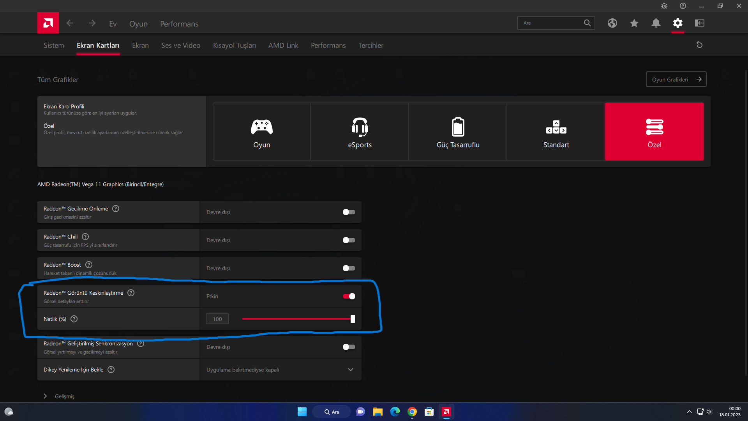Expand the Gelişmiş section
The width and height of the screenshot is (748, 421).
[59, 396]
